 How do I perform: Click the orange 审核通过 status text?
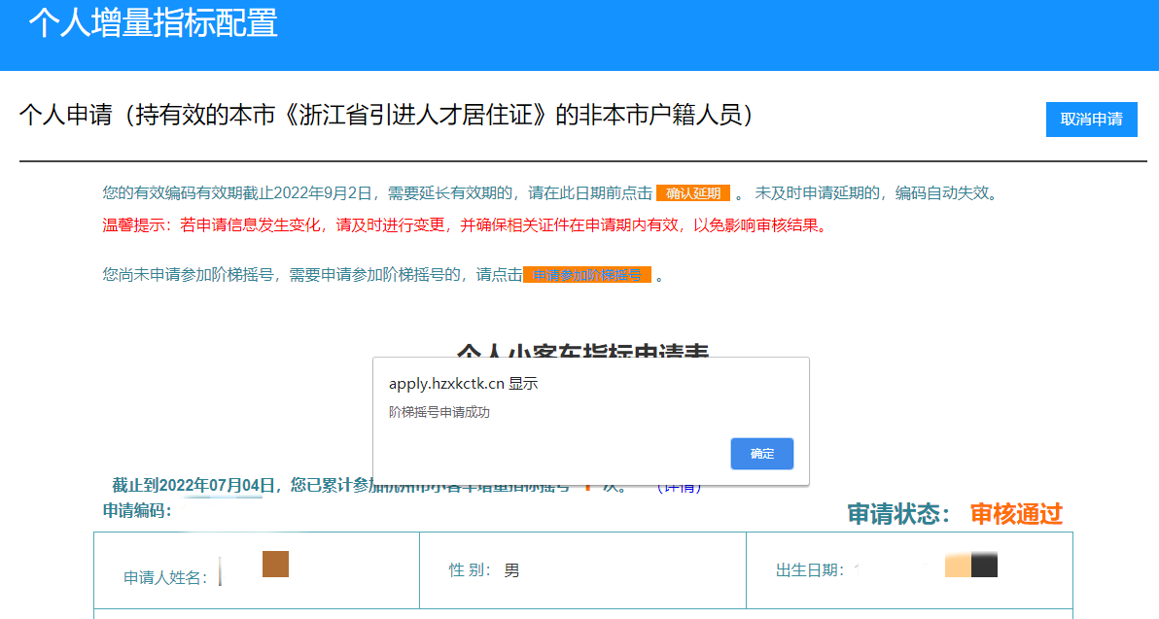1016,514
